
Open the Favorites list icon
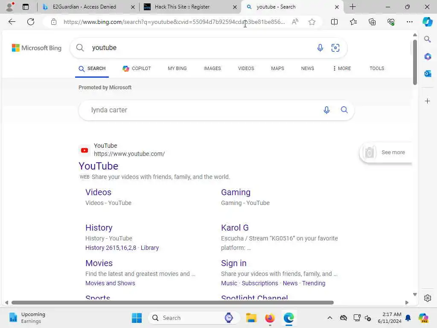[353, 22]
